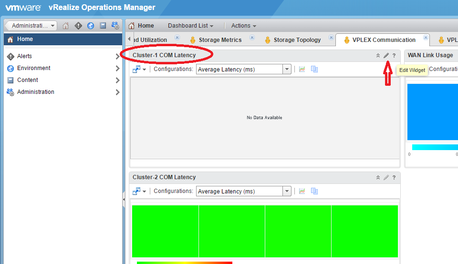Click the Home button in dashboard toolbar
The height and width of the screenshot is (264, 458).
click(141, 26)
